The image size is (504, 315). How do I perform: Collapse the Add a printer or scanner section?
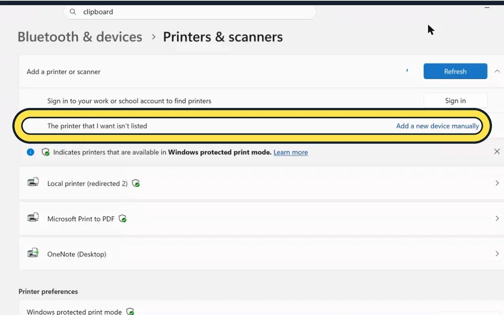(x=497, y=71)
